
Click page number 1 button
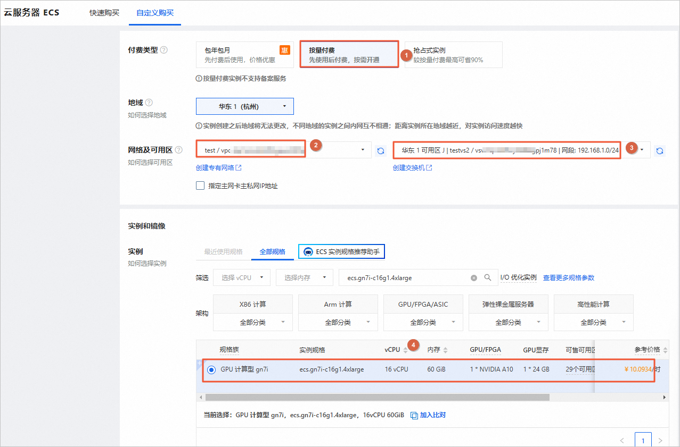click(x=643, y=440)
